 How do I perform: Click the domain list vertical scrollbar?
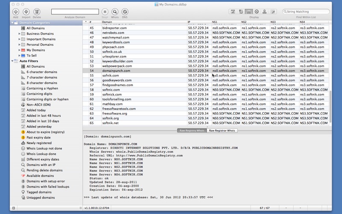click(x=330, y=107)
